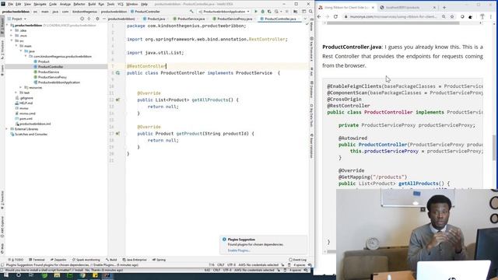Open the VCS menu
The height and width of the screenshot is (280, 498).
[x=121, y=4]
